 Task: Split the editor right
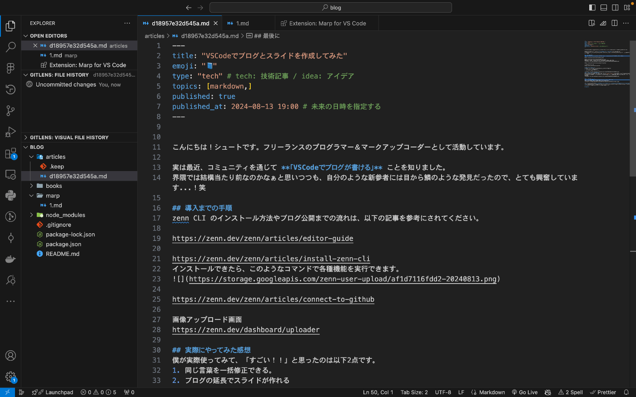[615, 23]
